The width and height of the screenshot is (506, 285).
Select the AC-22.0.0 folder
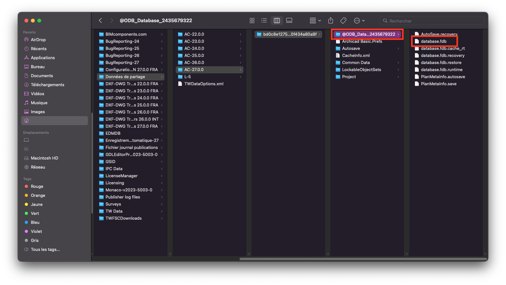tap(210, 34)
